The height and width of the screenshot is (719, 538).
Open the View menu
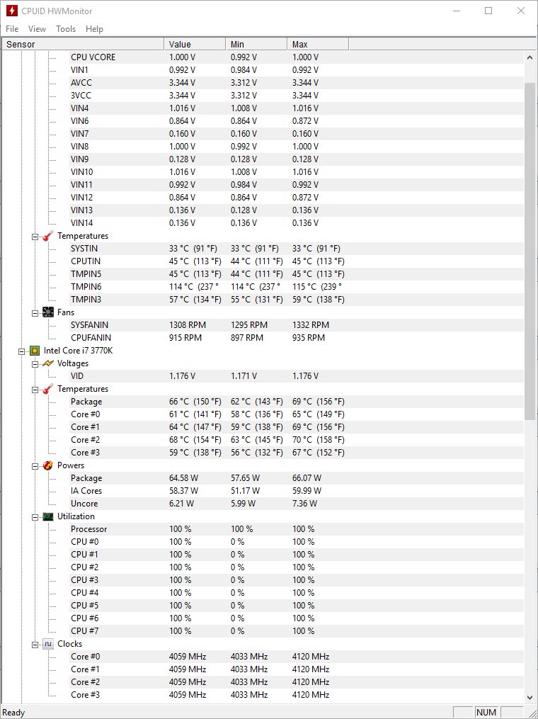tap(37, 29)
